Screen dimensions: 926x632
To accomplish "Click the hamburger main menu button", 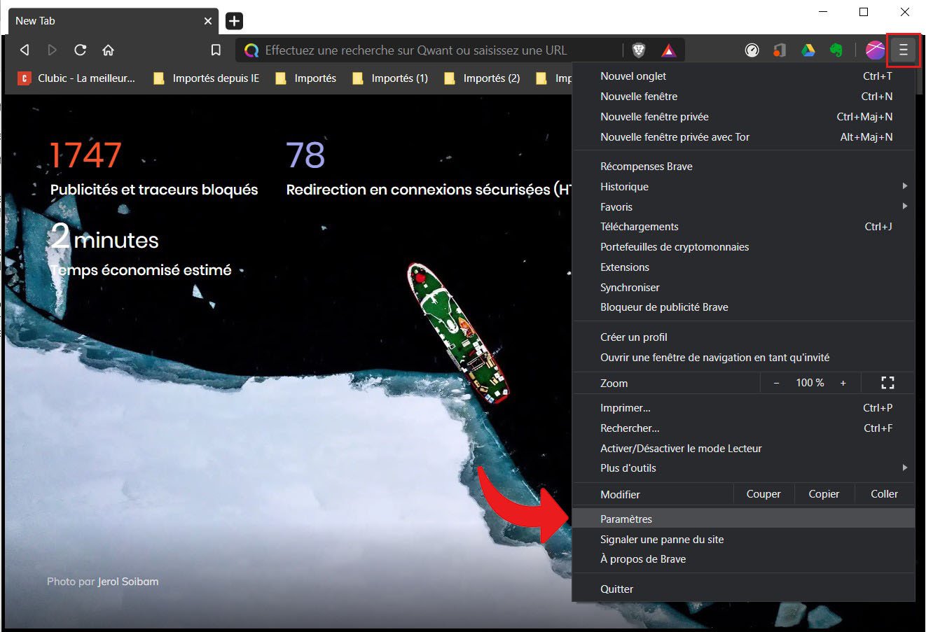I will pyautogui.click(x=903, y=50).
